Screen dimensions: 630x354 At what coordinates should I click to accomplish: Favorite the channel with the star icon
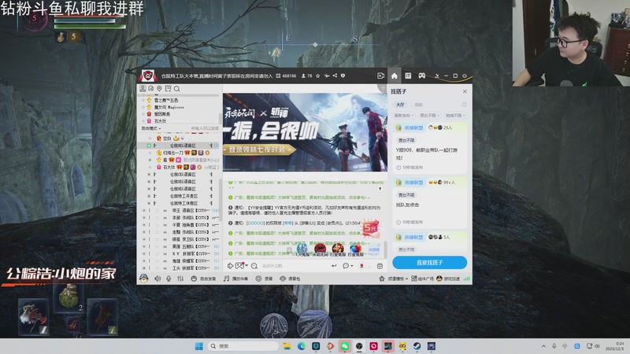point(318,76)
